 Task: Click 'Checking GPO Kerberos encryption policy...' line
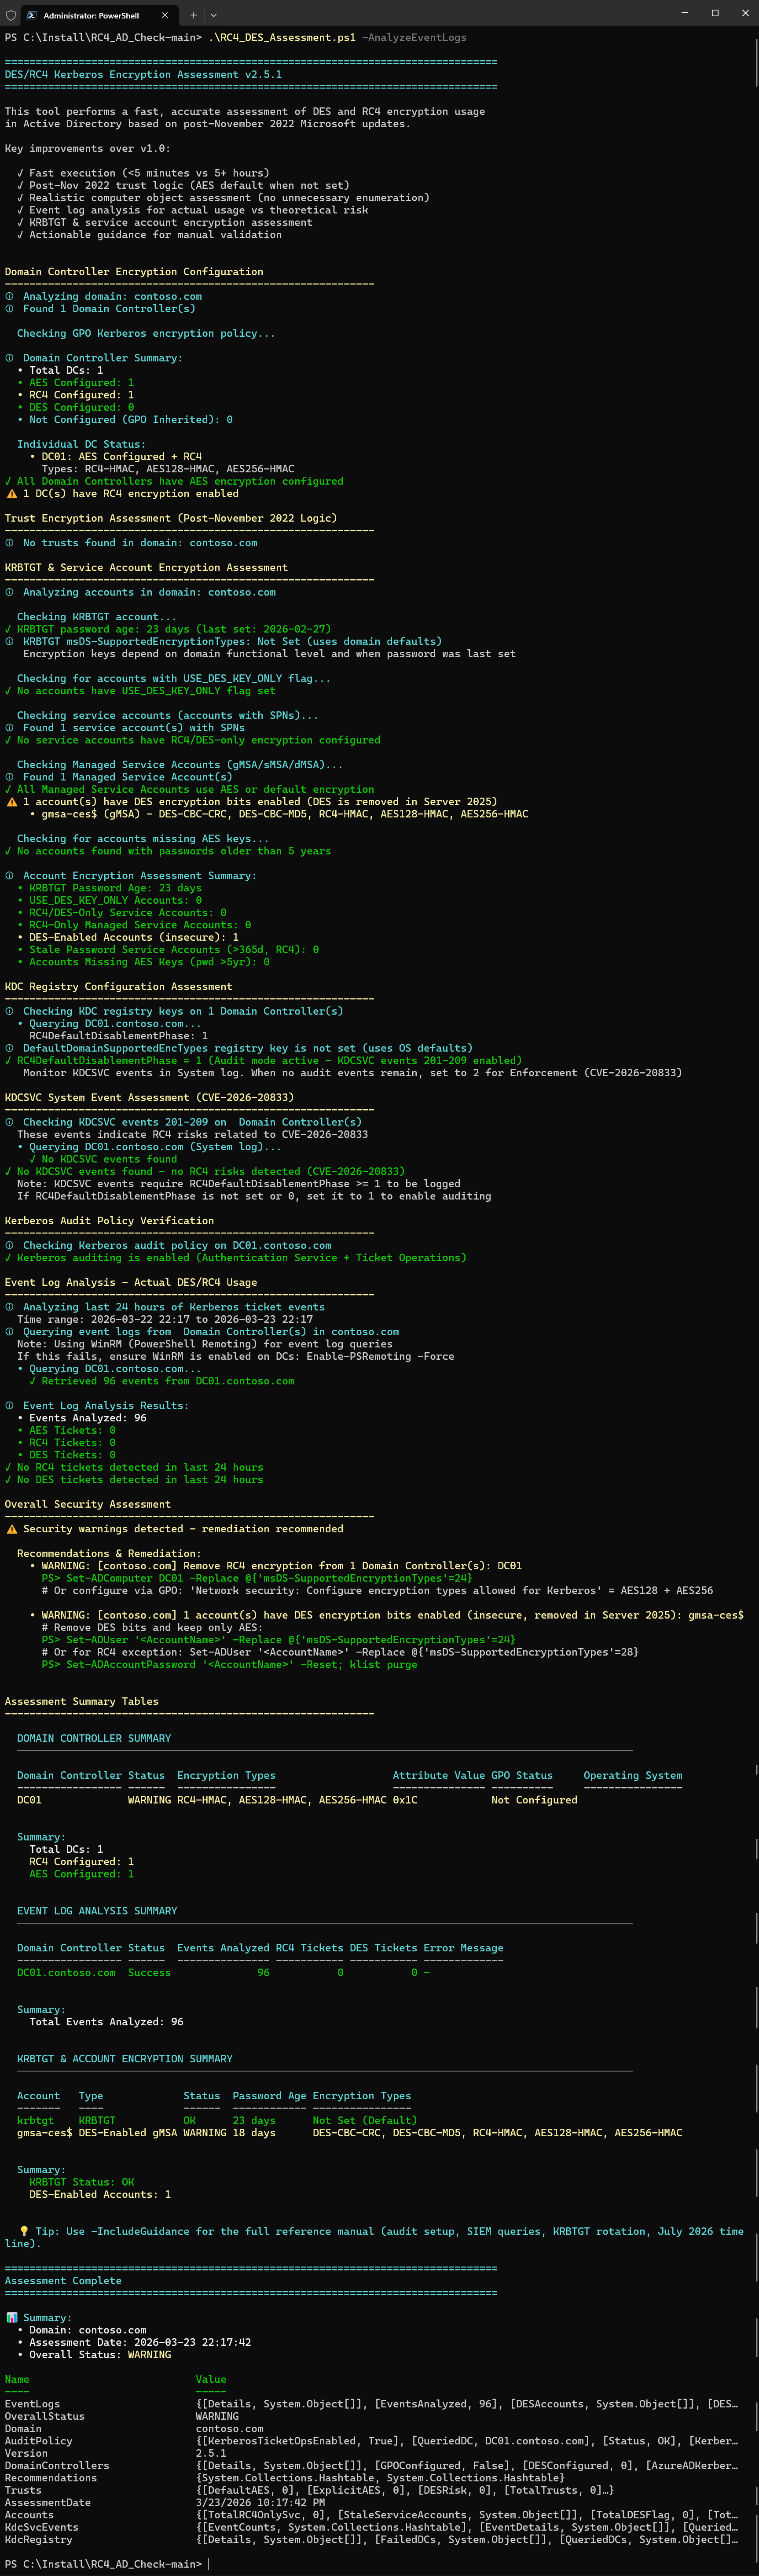[146, 334]
